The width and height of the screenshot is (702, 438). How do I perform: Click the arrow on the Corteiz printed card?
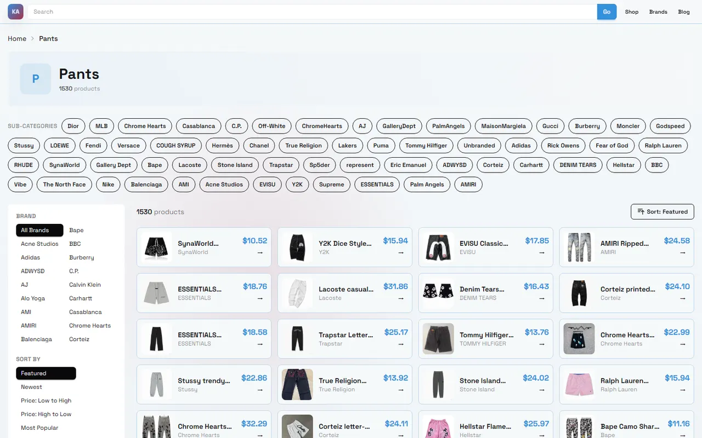coord(683,298)
